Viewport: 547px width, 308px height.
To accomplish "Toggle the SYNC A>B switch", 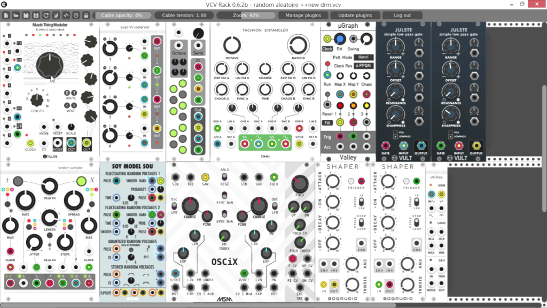I will click(224, 195).
